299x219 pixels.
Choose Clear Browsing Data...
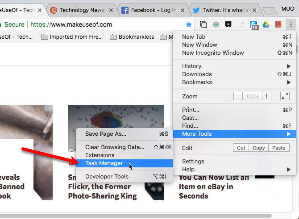coord(125,147)
